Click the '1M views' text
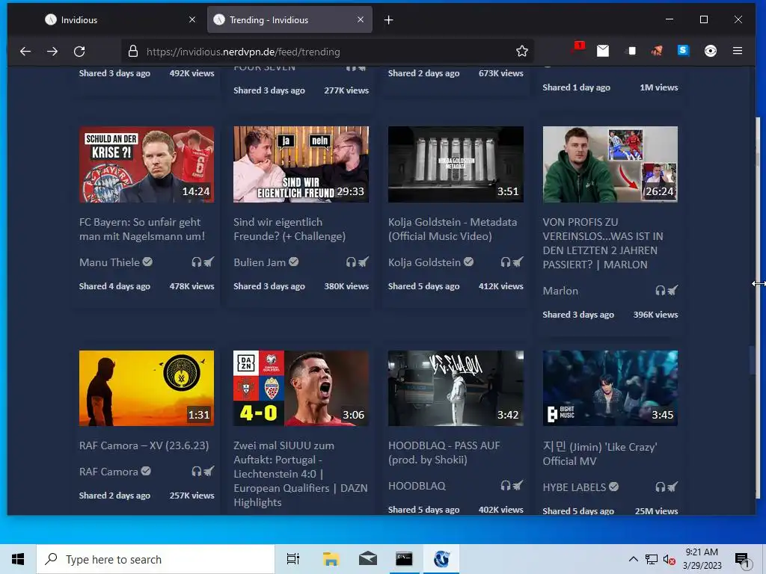This screenshot has height=574, width=766. point(658,87)
